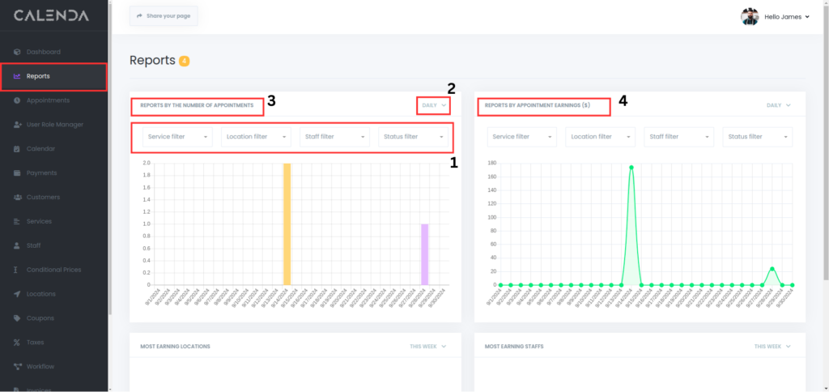Image resolution: width=829 pixels, height=392 pixels.
Task: Click the Customers icon in sidebar
Action: (x=17, y=197)
